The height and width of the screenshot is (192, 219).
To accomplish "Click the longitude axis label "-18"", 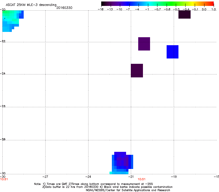I will coord(174,177).
